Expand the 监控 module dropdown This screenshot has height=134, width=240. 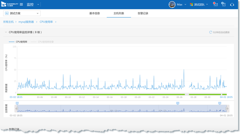coord(38,5)
